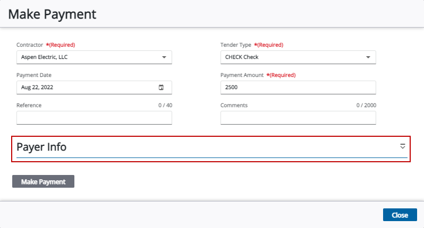Screen dimensions: 424x228
Task: Click the gray Make Payment button
Action: (x=43, y=181)
